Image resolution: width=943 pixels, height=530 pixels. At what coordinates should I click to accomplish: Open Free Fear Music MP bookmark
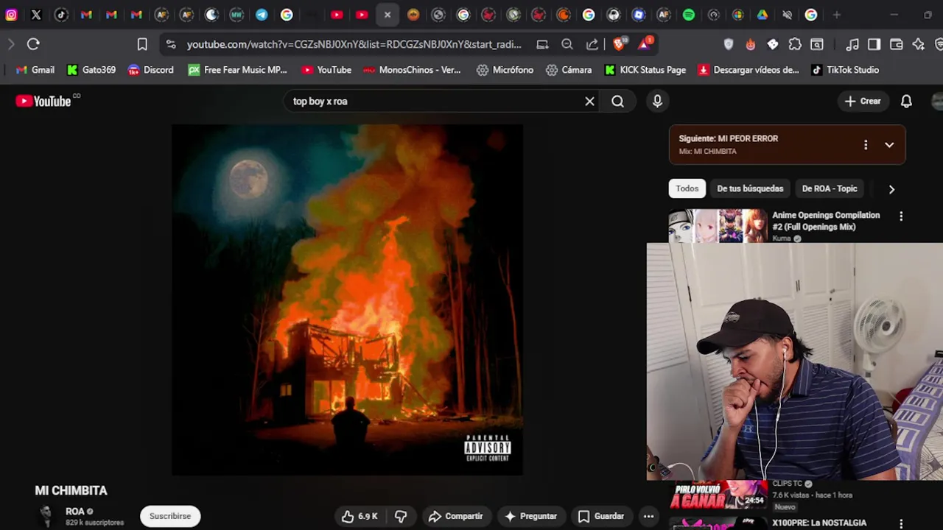tap(237, 70)
